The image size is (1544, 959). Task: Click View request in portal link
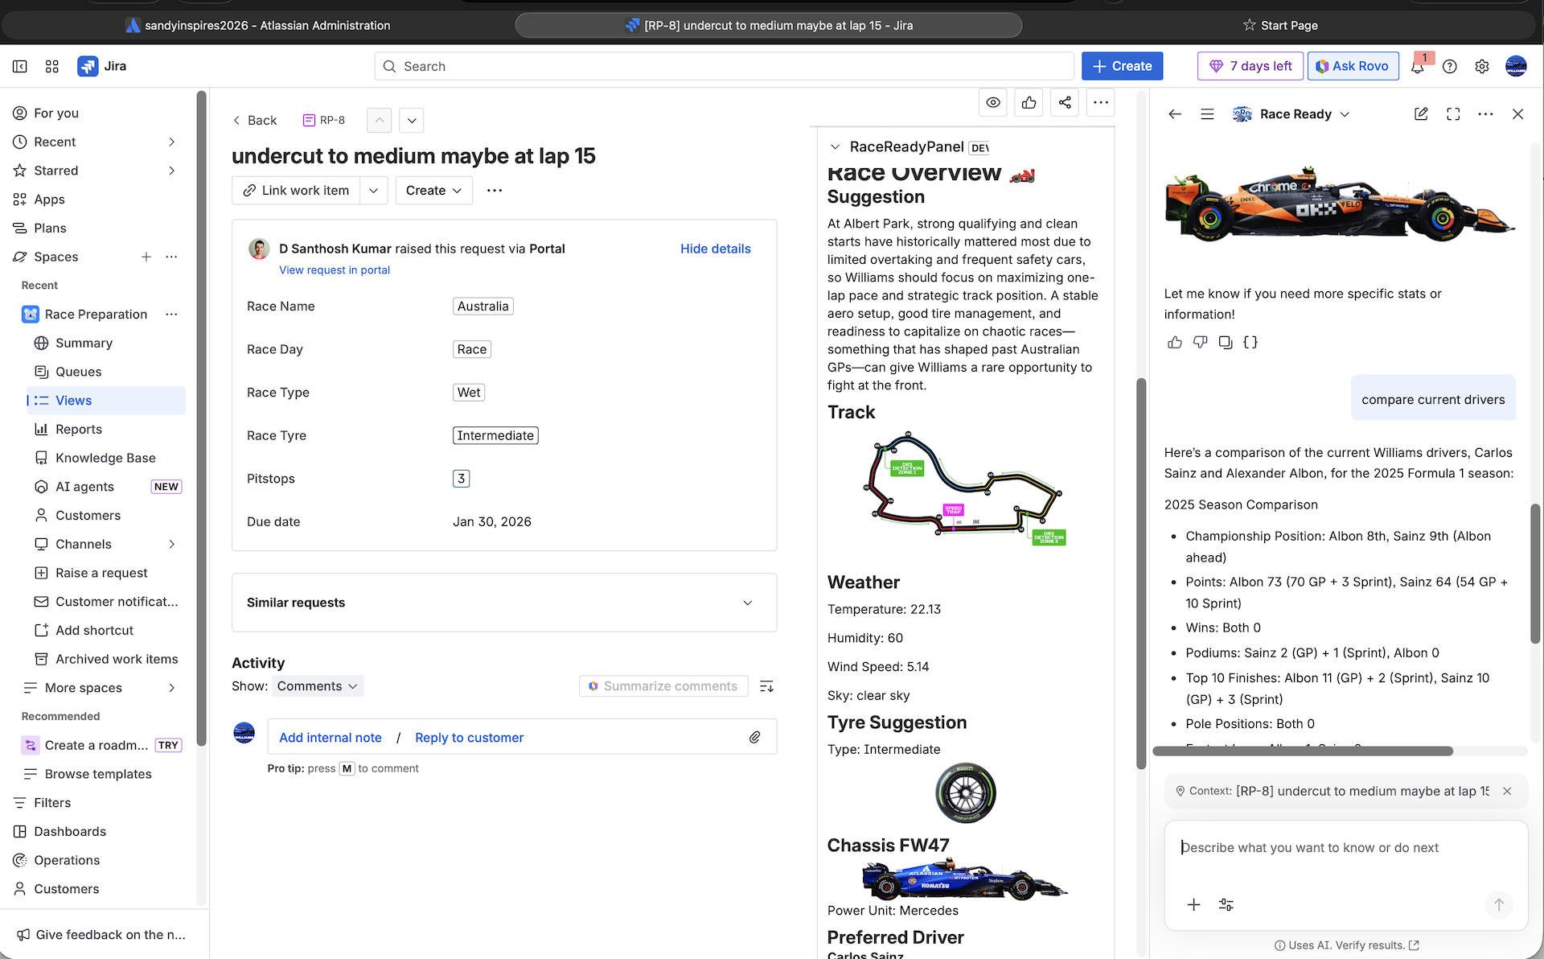point(334,270)
